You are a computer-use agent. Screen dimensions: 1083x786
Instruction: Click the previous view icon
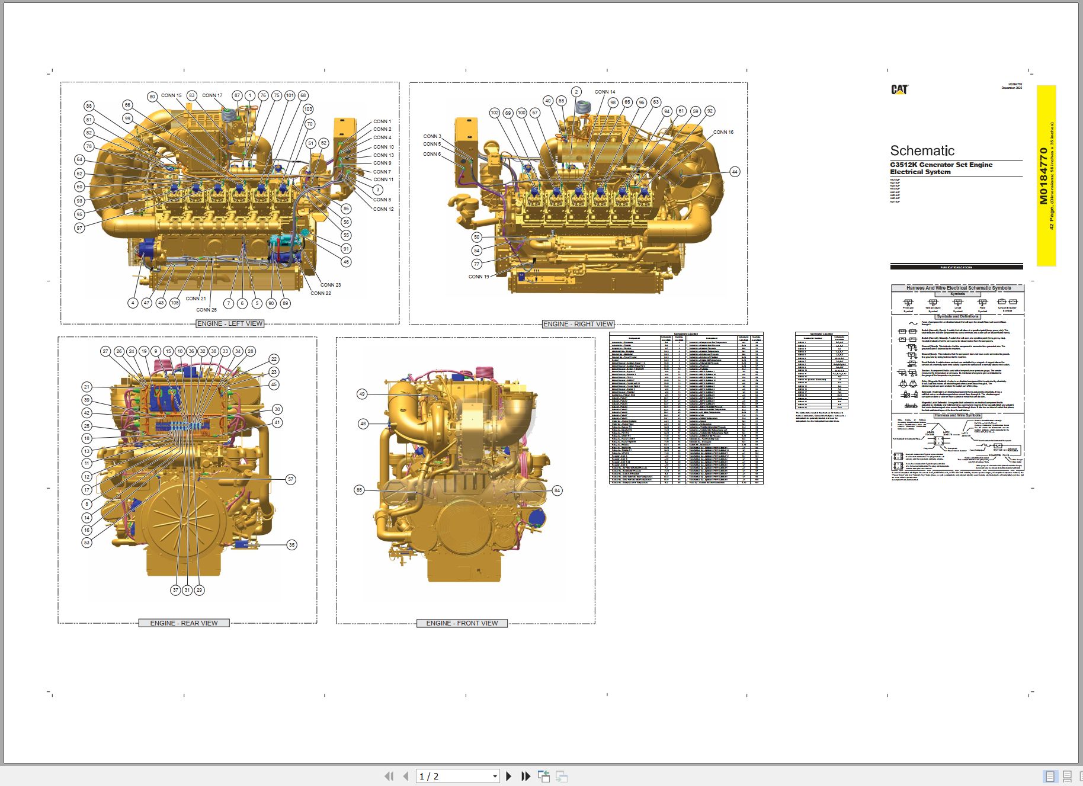click(x=543, y=776)
